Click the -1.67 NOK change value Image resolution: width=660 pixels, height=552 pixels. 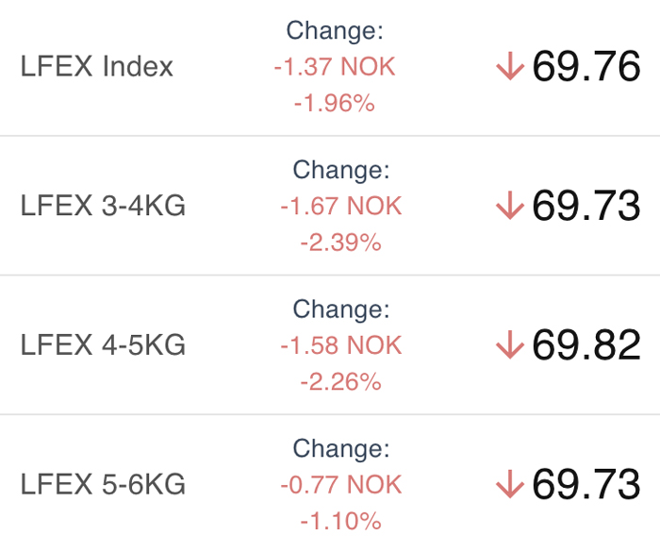(x=340, y=206)
